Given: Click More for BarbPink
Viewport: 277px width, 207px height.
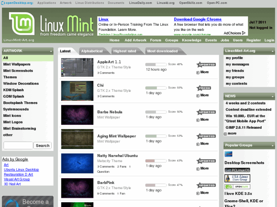Looking at the screenshot, I should coord(204,193).
